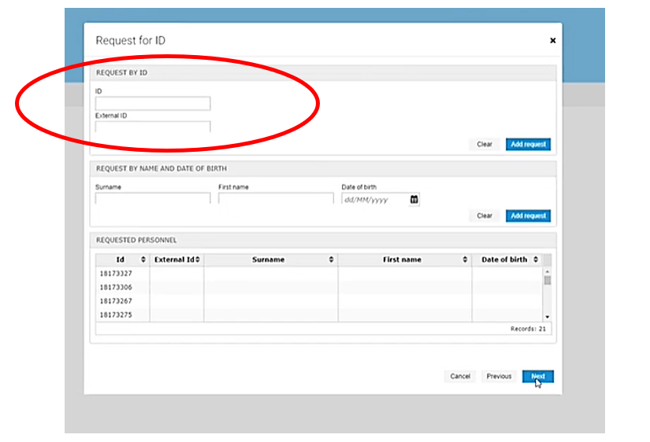Click the Surname input field
This screenshot has height=442, width=650.
click(153, 199)
